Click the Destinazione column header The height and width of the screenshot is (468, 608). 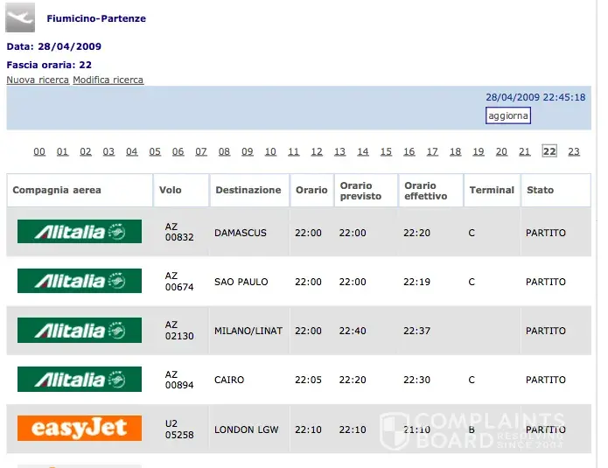[x=249, y=190]
